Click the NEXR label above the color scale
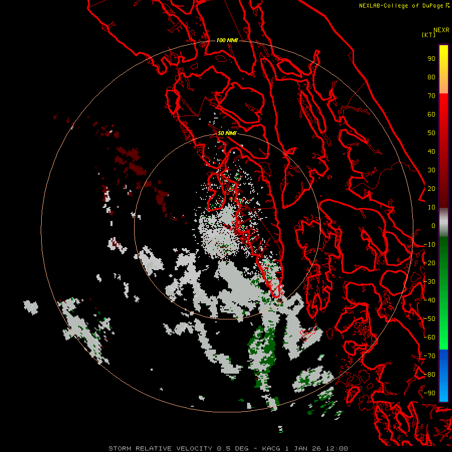 click(441, 30)
